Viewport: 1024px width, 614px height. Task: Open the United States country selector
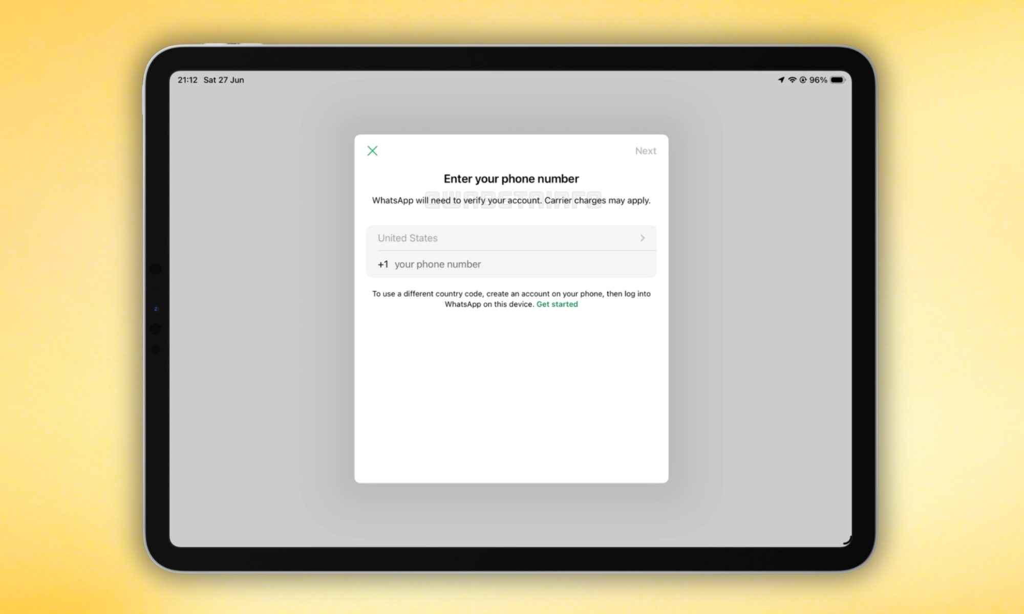[x=511, y=238]
